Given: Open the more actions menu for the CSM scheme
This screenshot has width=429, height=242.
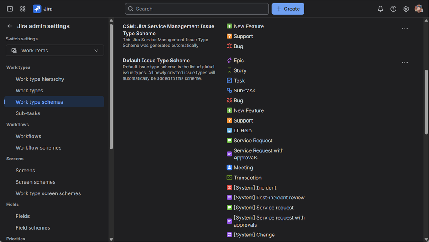Looking at the screenshot, I should coord(405,28).
